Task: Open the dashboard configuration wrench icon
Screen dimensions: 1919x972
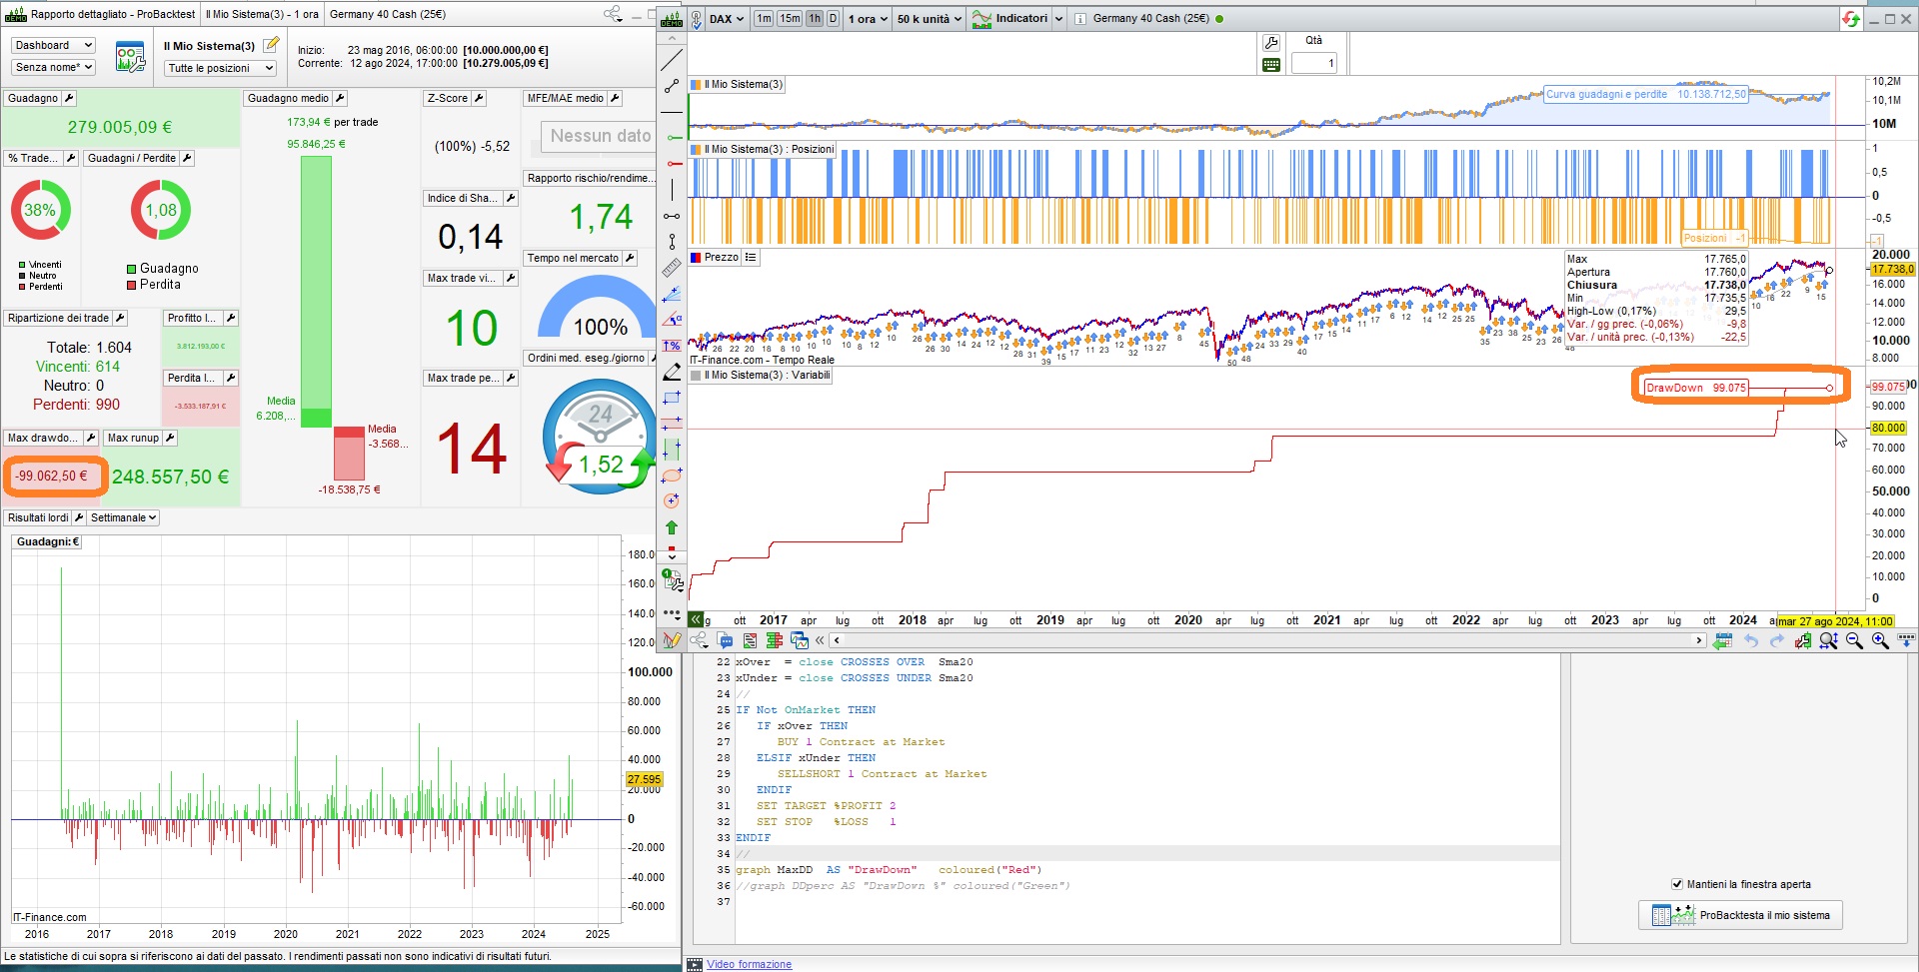Action: 130,57
